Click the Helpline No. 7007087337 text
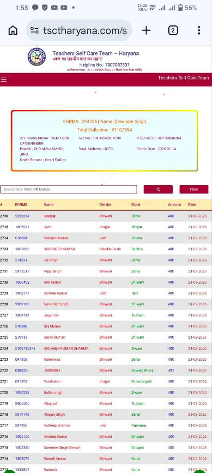Image resolution: width=212 pixels, height=473 pixels. (x=104, y=65)
